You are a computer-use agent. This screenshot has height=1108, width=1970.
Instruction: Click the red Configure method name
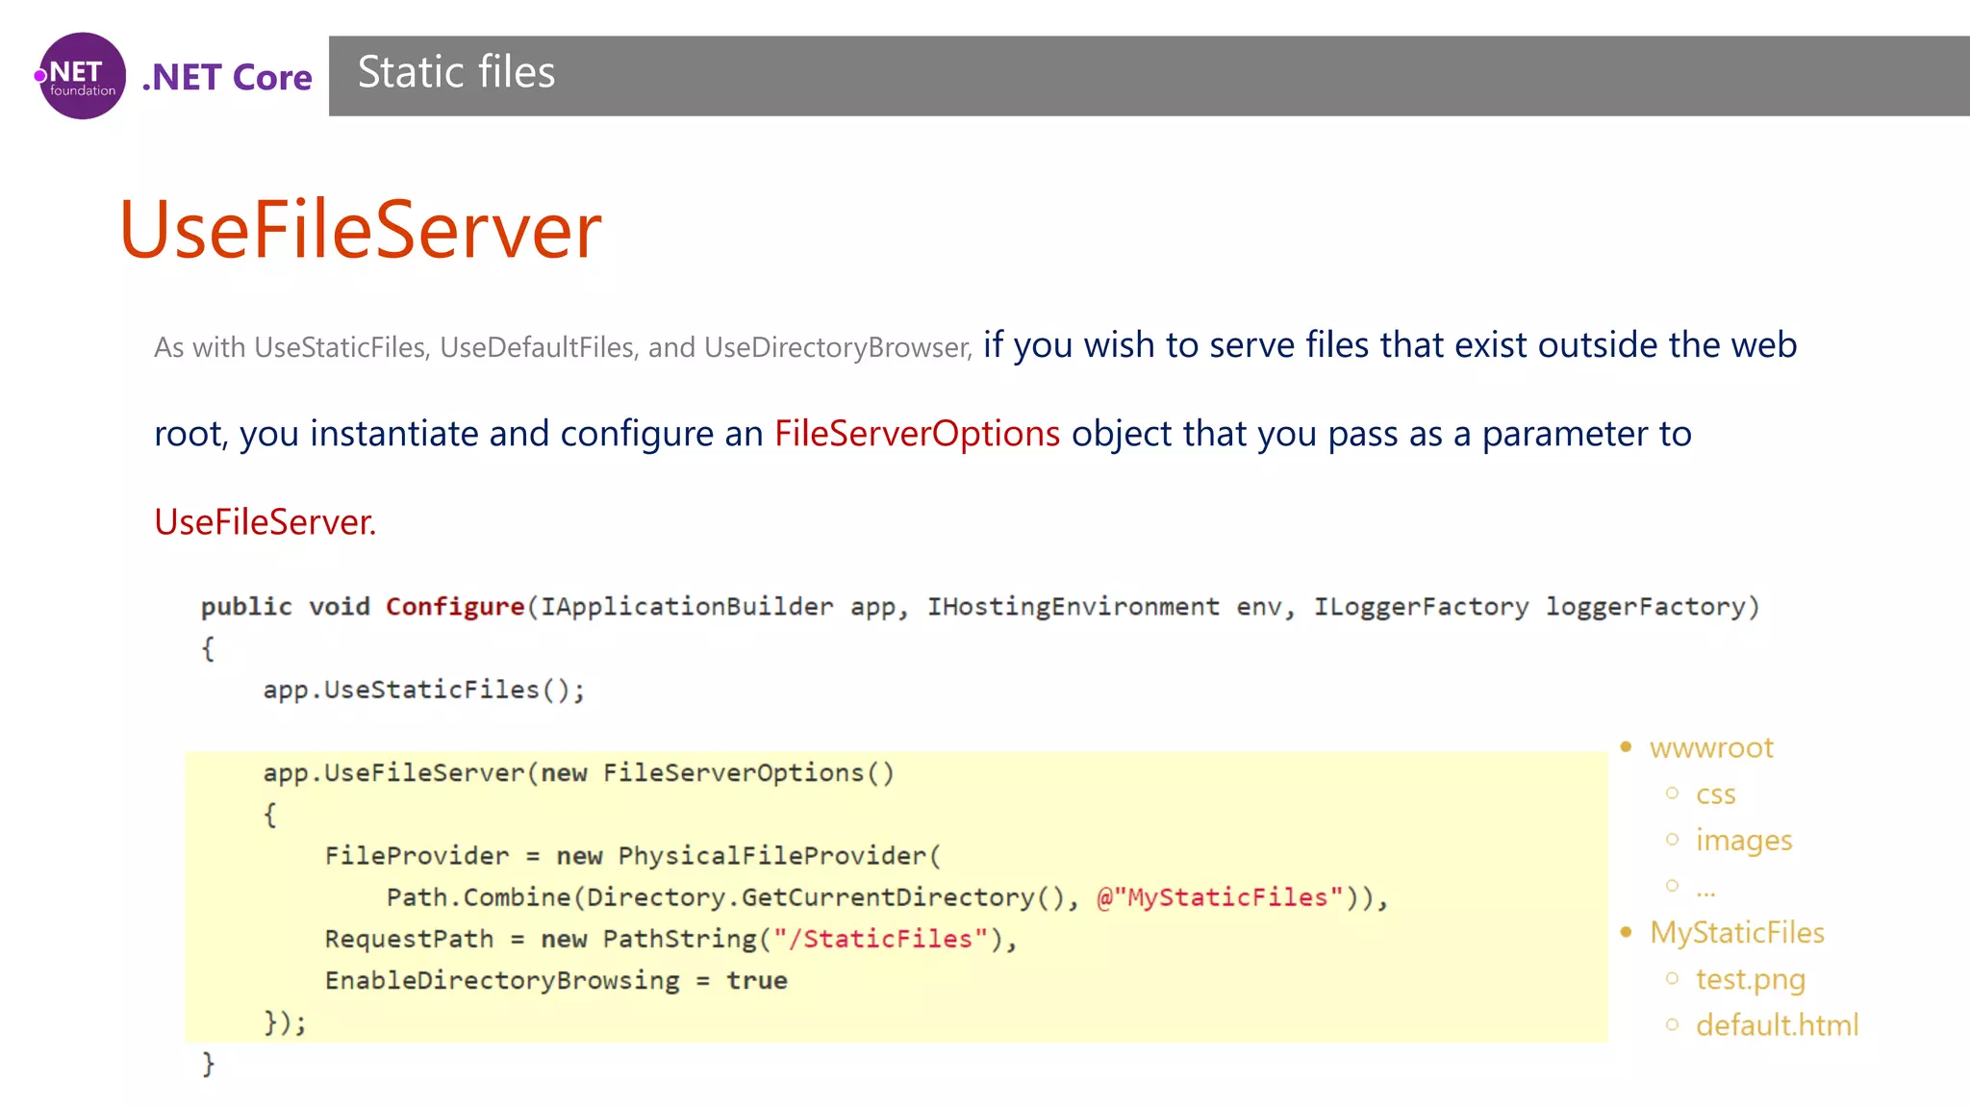[455, 607]
